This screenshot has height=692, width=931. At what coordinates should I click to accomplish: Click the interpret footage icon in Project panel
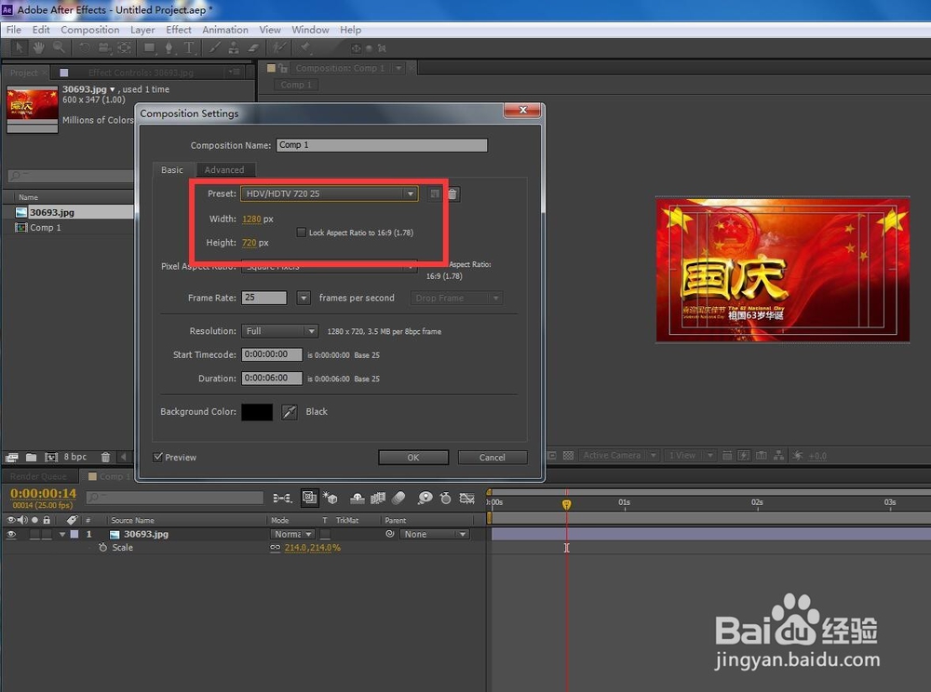[x=11, y=458]
